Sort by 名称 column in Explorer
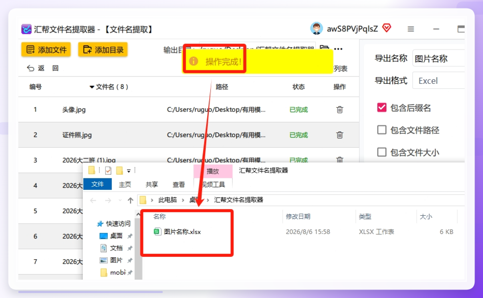The image size is (483, 298). tap(160, 216)
